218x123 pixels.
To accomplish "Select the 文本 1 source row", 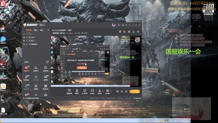I will pyautogui.click(x=36, y=37).
